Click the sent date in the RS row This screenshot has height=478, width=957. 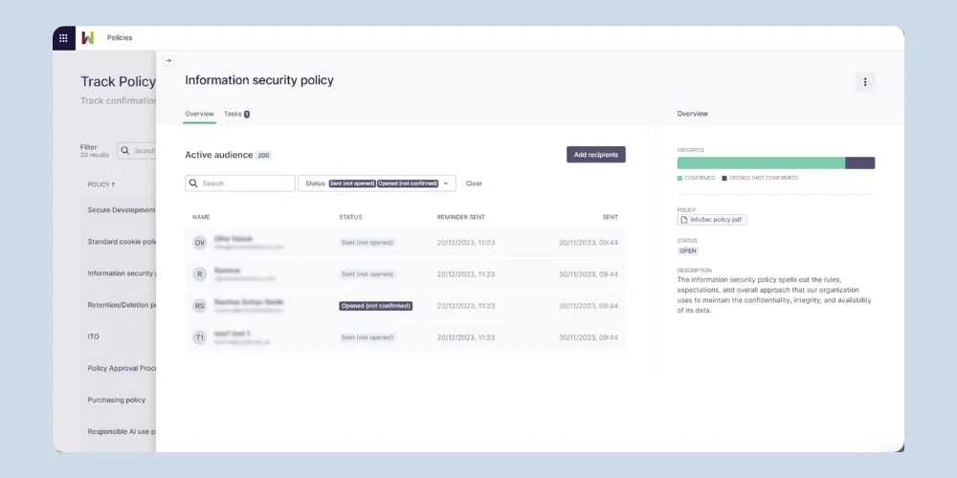pos(589,306)
